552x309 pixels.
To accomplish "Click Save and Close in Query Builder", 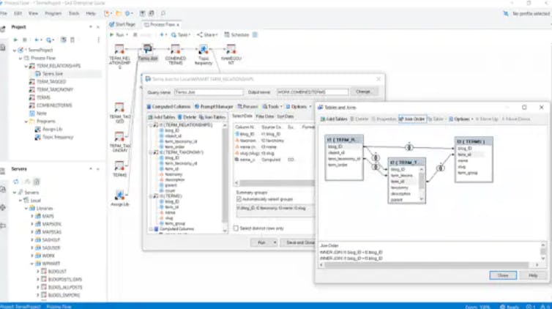I will click(299, 242).
